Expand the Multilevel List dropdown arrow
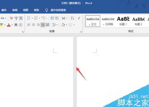Screen dimensions: 149x107 coord(46,18)
